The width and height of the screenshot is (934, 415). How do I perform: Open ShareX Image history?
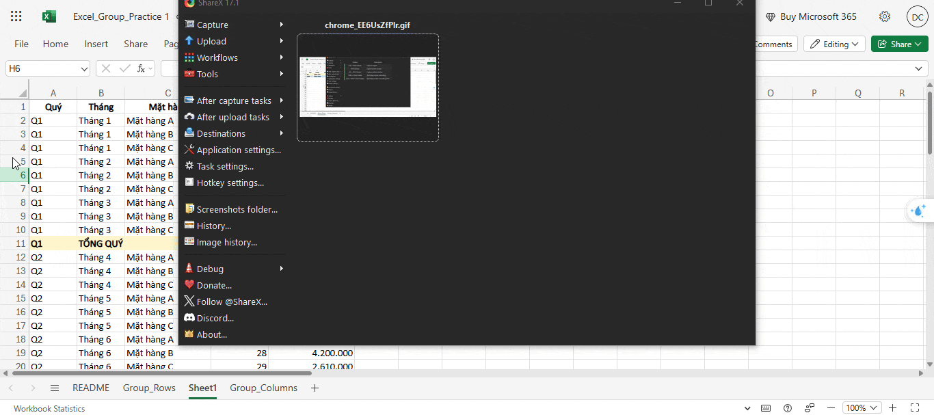tap(235, 242)
